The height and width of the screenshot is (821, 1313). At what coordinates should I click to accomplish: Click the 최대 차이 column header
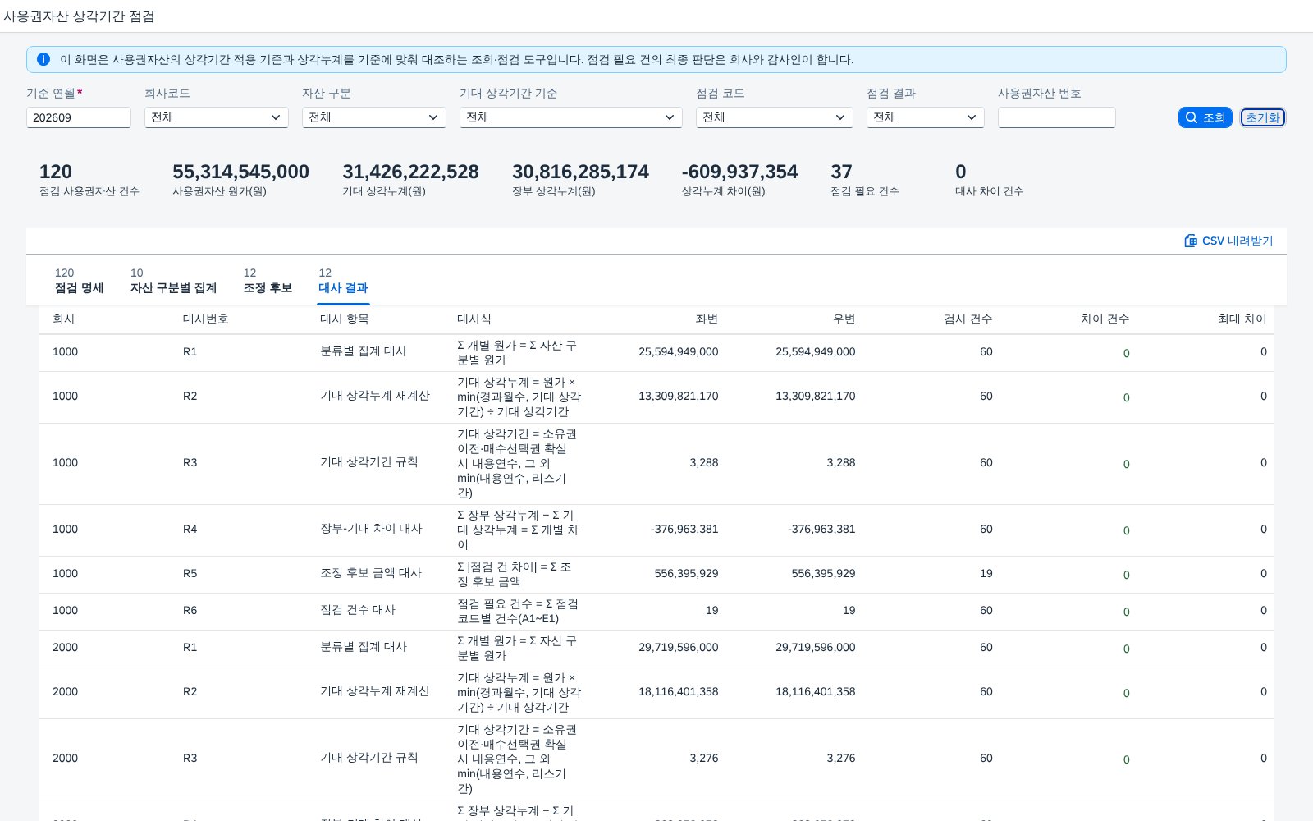[x=1242, y=319]
